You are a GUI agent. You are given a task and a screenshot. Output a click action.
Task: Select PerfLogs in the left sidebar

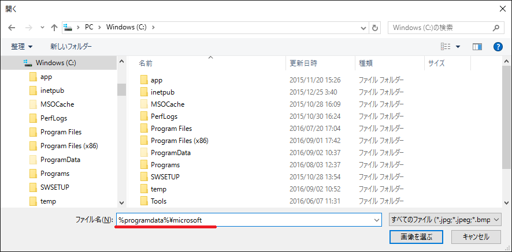53,118
